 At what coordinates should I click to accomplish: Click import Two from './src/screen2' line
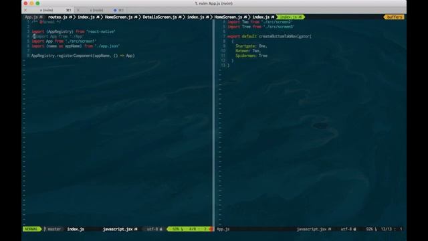(x=260, y=22)
